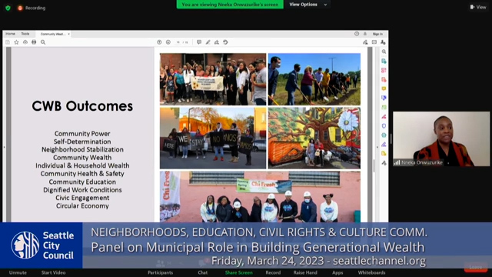Click the 'Circular Economy' text on slide
Screen dimensions: 492x277
[x=82, y=205]
